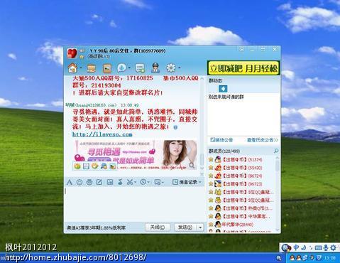
Task: Expand the settings gear dropdown arrow
Action: click(179, 68)
